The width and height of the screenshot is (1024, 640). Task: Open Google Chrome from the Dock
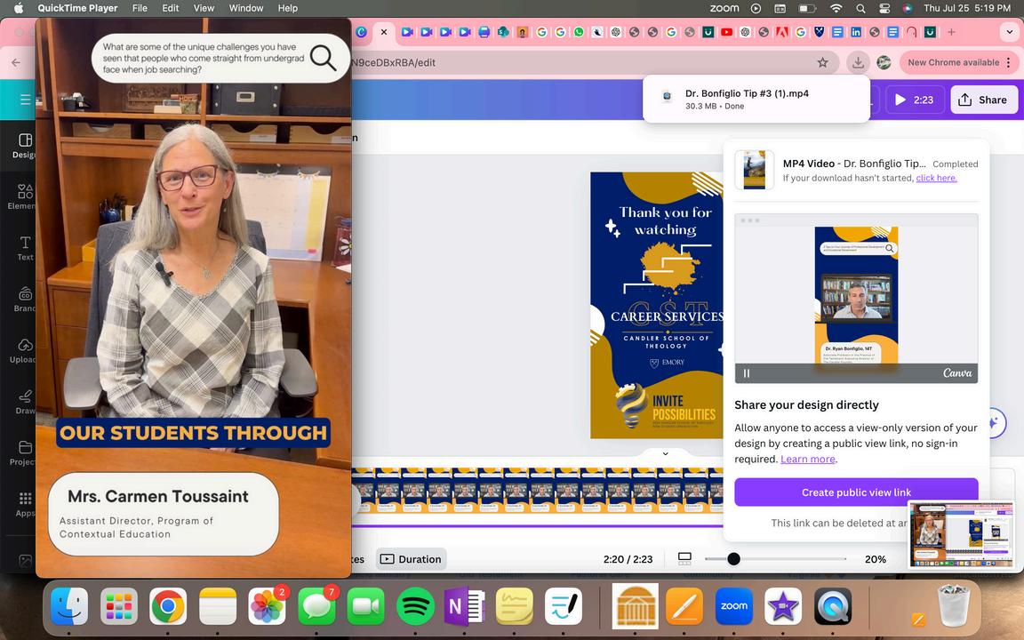(168, 607)
